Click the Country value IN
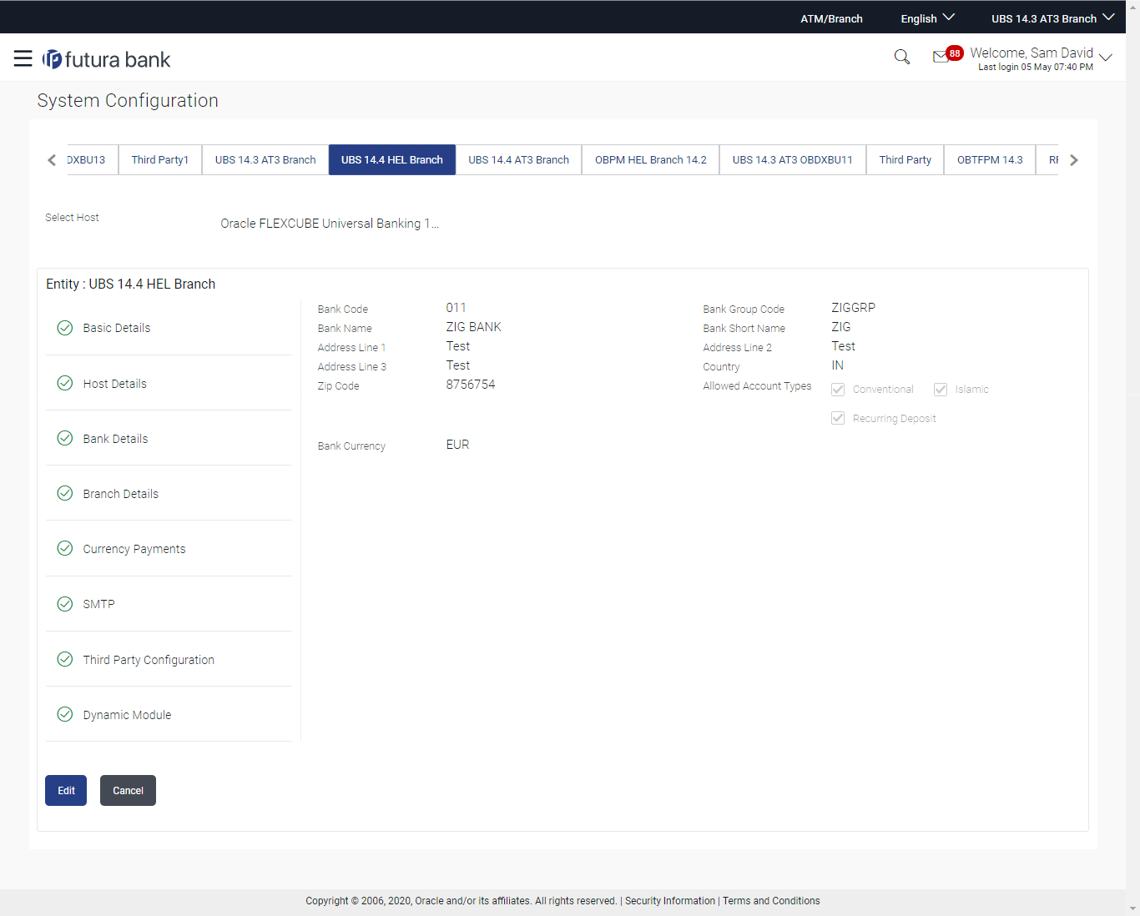Screen dimensions: 1140x916 click(x=837, y=365)
